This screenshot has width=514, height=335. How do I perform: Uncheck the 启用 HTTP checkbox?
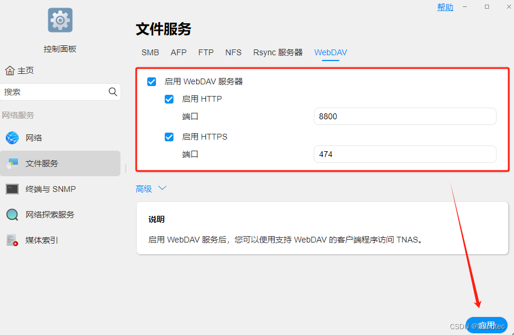pos(169,99)
